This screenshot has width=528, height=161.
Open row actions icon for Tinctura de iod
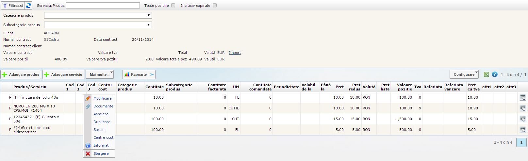click(522, 97)
